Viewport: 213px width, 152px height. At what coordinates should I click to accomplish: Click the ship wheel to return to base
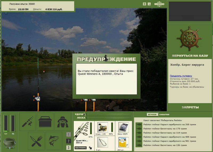[x=190, y=38]
